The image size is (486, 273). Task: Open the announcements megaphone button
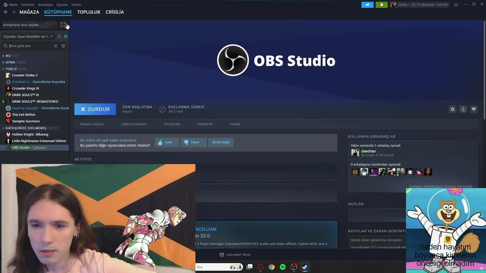click(x=367, y=5)
